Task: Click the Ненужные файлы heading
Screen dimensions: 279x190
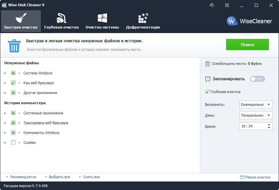Action: (x=22, y=63)
